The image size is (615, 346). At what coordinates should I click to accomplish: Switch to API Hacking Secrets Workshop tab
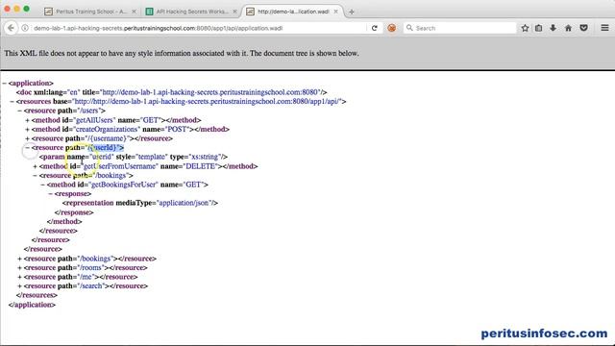tap(191, 12)
